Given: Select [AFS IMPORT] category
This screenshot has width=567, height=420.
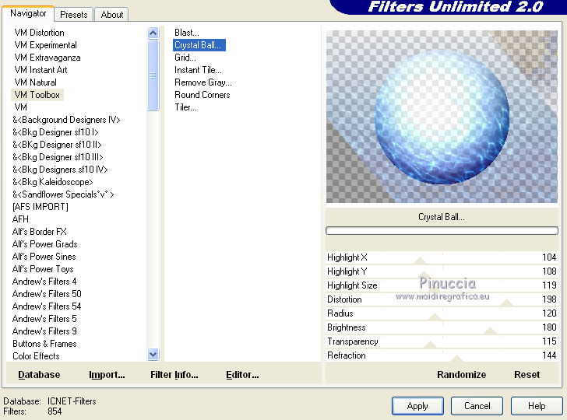Looking at the screenshot, I should pyautogui.click(x=40, y=207).
